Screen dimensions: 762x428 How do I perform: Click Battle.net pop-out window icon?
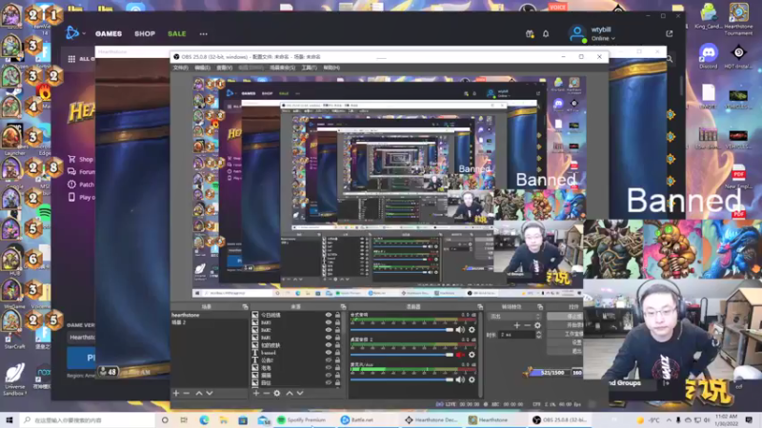[x=670, y=33]
